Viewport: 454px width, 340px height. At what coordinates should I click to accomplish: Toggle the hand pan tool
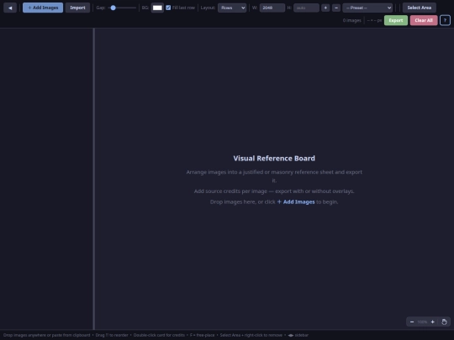point(444,322)
